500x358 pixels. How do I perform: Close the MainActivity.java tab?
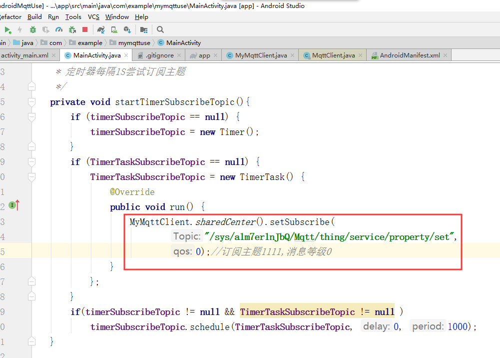(126, 55)
